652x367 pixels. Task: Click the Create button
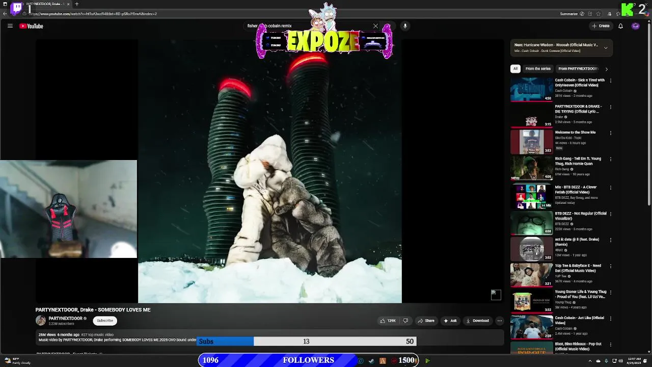click(601, 26)
